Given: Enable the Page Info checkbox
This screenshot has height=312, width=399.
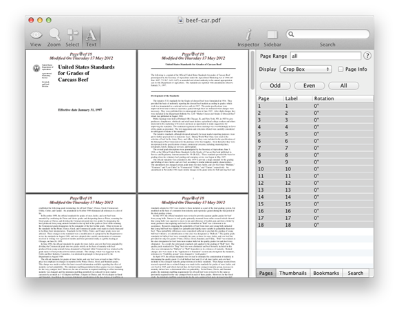Looking at the screenshot, I should 341,69.
